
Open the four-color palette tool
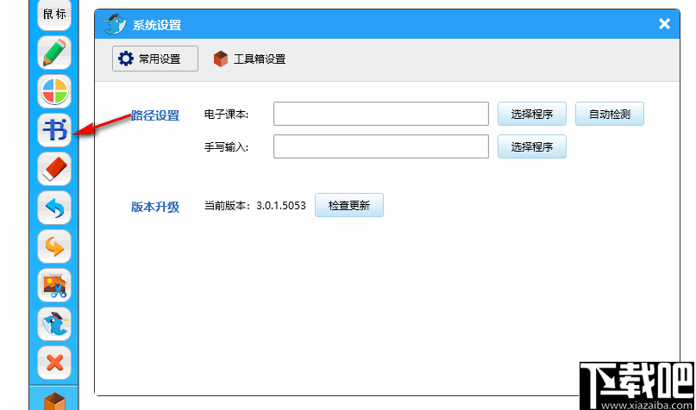click(x=54, y=91)
